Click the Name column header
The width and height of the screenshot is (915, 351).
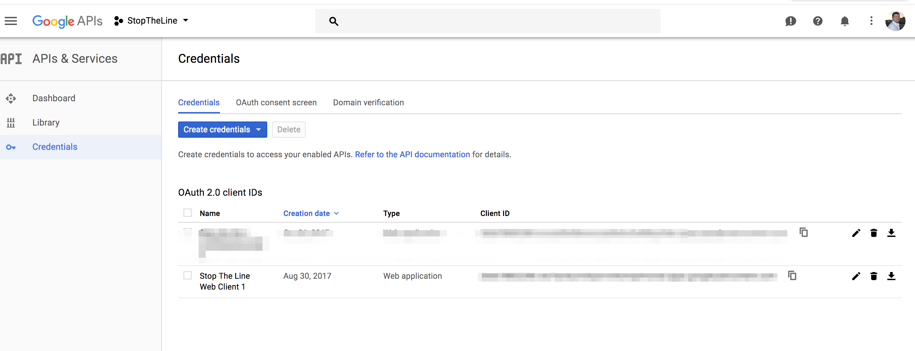point(210,214)
